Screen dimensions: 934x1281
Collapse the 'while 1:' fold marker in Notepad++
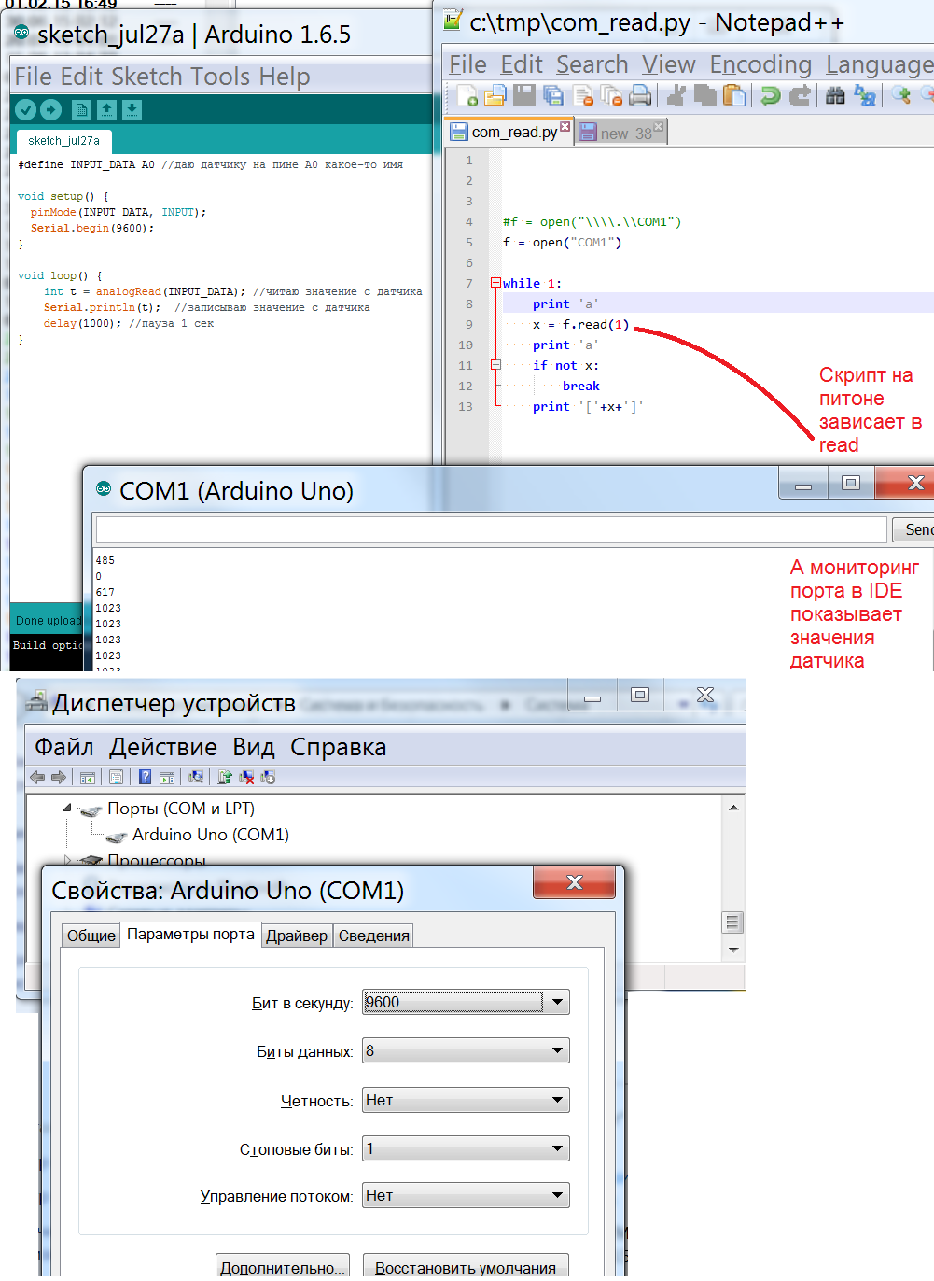pyautogui.click(x=495, y=283)
